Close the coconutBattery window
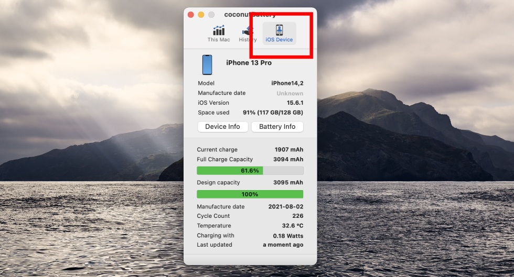Screen dimensions: 514x277 (x=190, y=15)
